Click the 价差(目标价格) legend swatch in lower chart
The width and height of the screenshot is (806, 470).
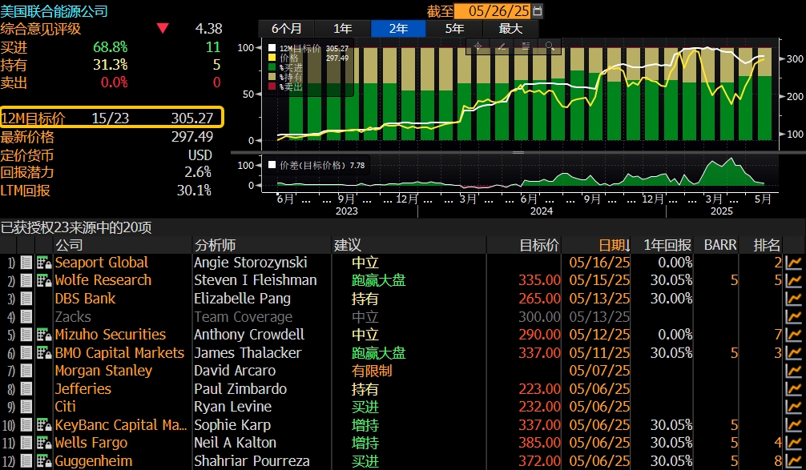[x=272, y=165]
